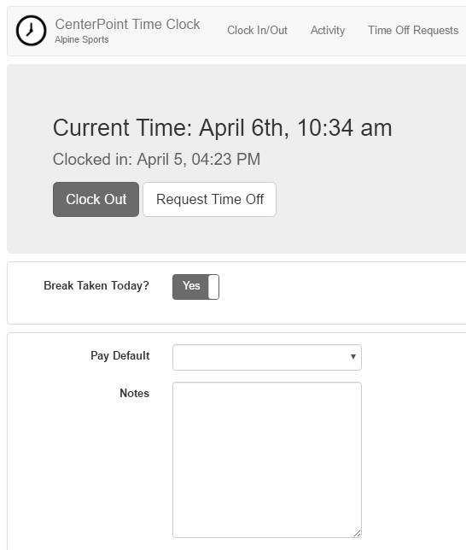Open the Pay Default dropdown
Image resolution: width=466 pixels, height=550 pixels.
[x=267, y=357]
